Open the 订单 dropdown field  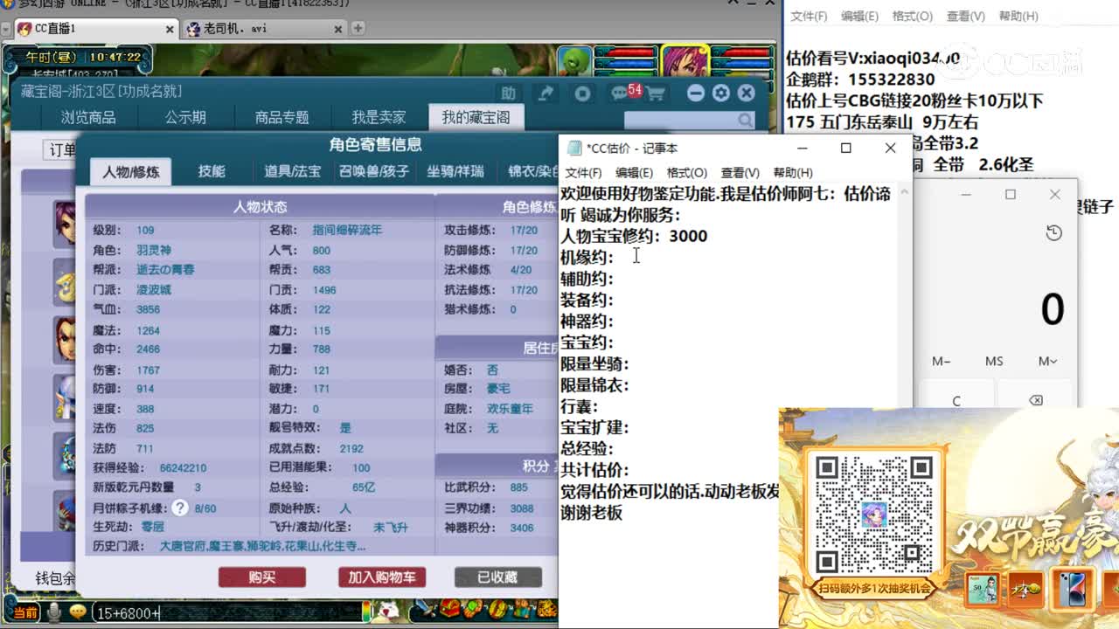point(61,149)
